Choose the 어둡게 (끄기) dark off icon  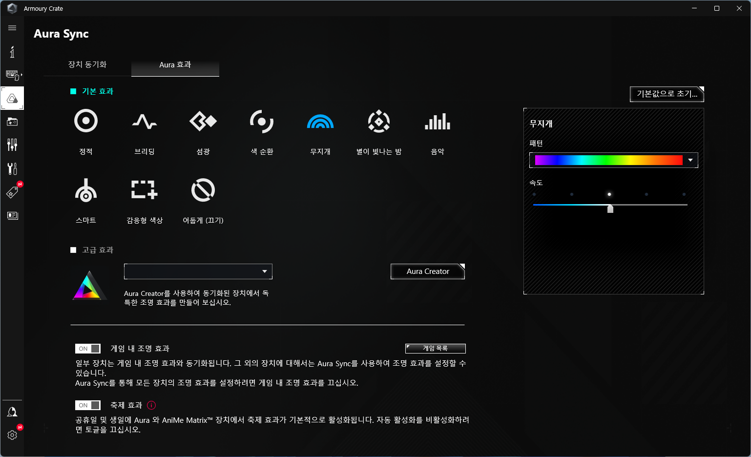(203, 190)
